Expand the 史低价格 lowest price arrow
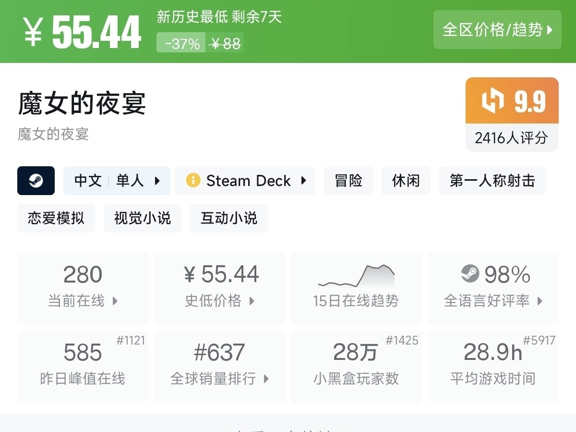 252,301
